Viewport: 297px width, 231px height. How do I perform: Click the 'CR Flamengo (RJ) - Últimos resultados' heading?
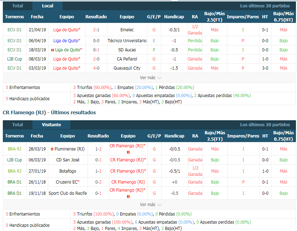49,113
